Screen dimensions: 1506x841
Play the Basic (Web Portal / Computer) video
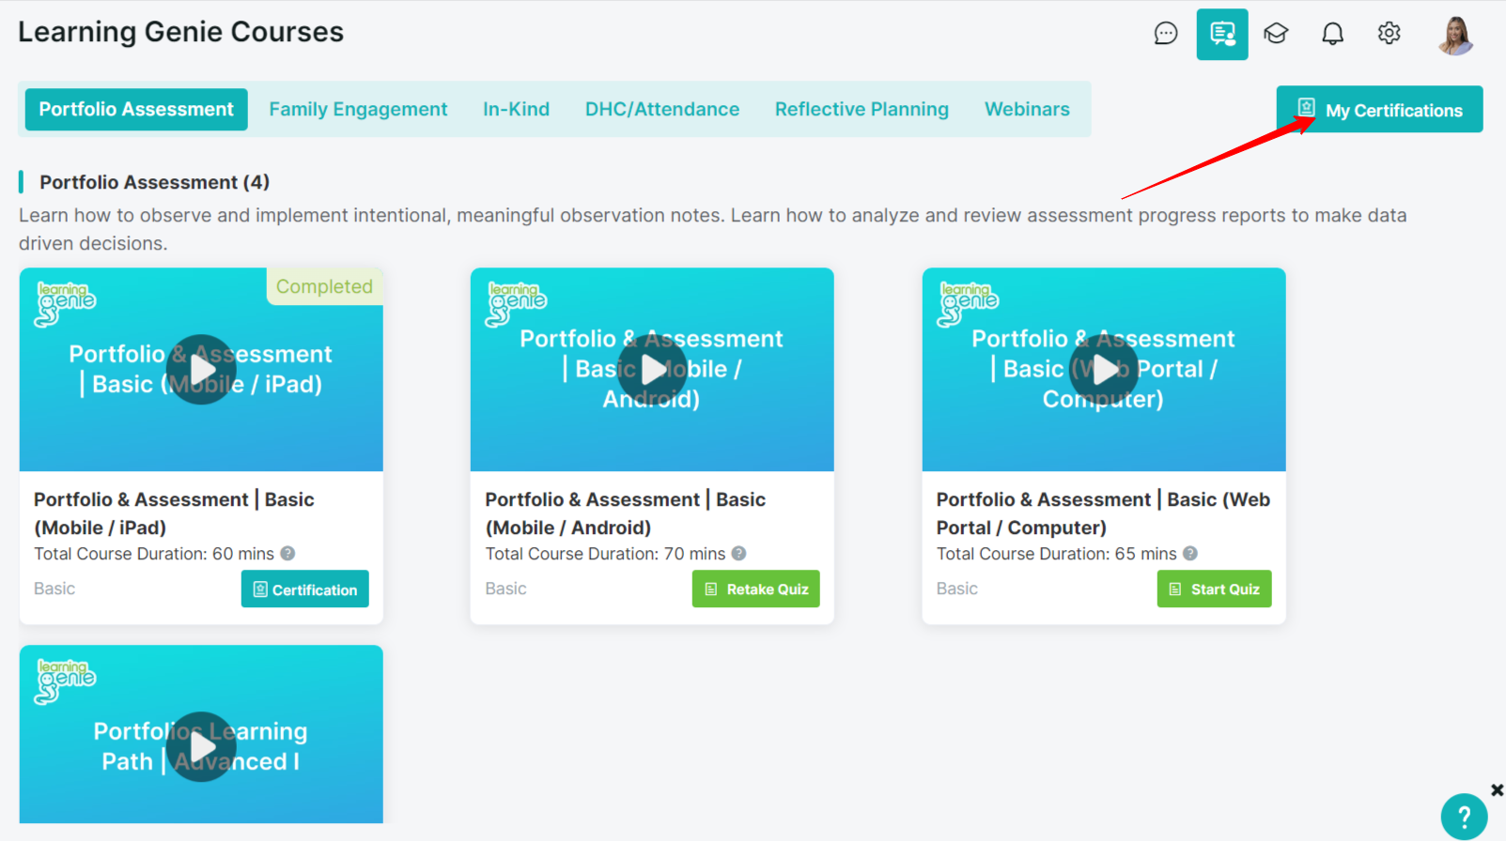coord(1104,370)
